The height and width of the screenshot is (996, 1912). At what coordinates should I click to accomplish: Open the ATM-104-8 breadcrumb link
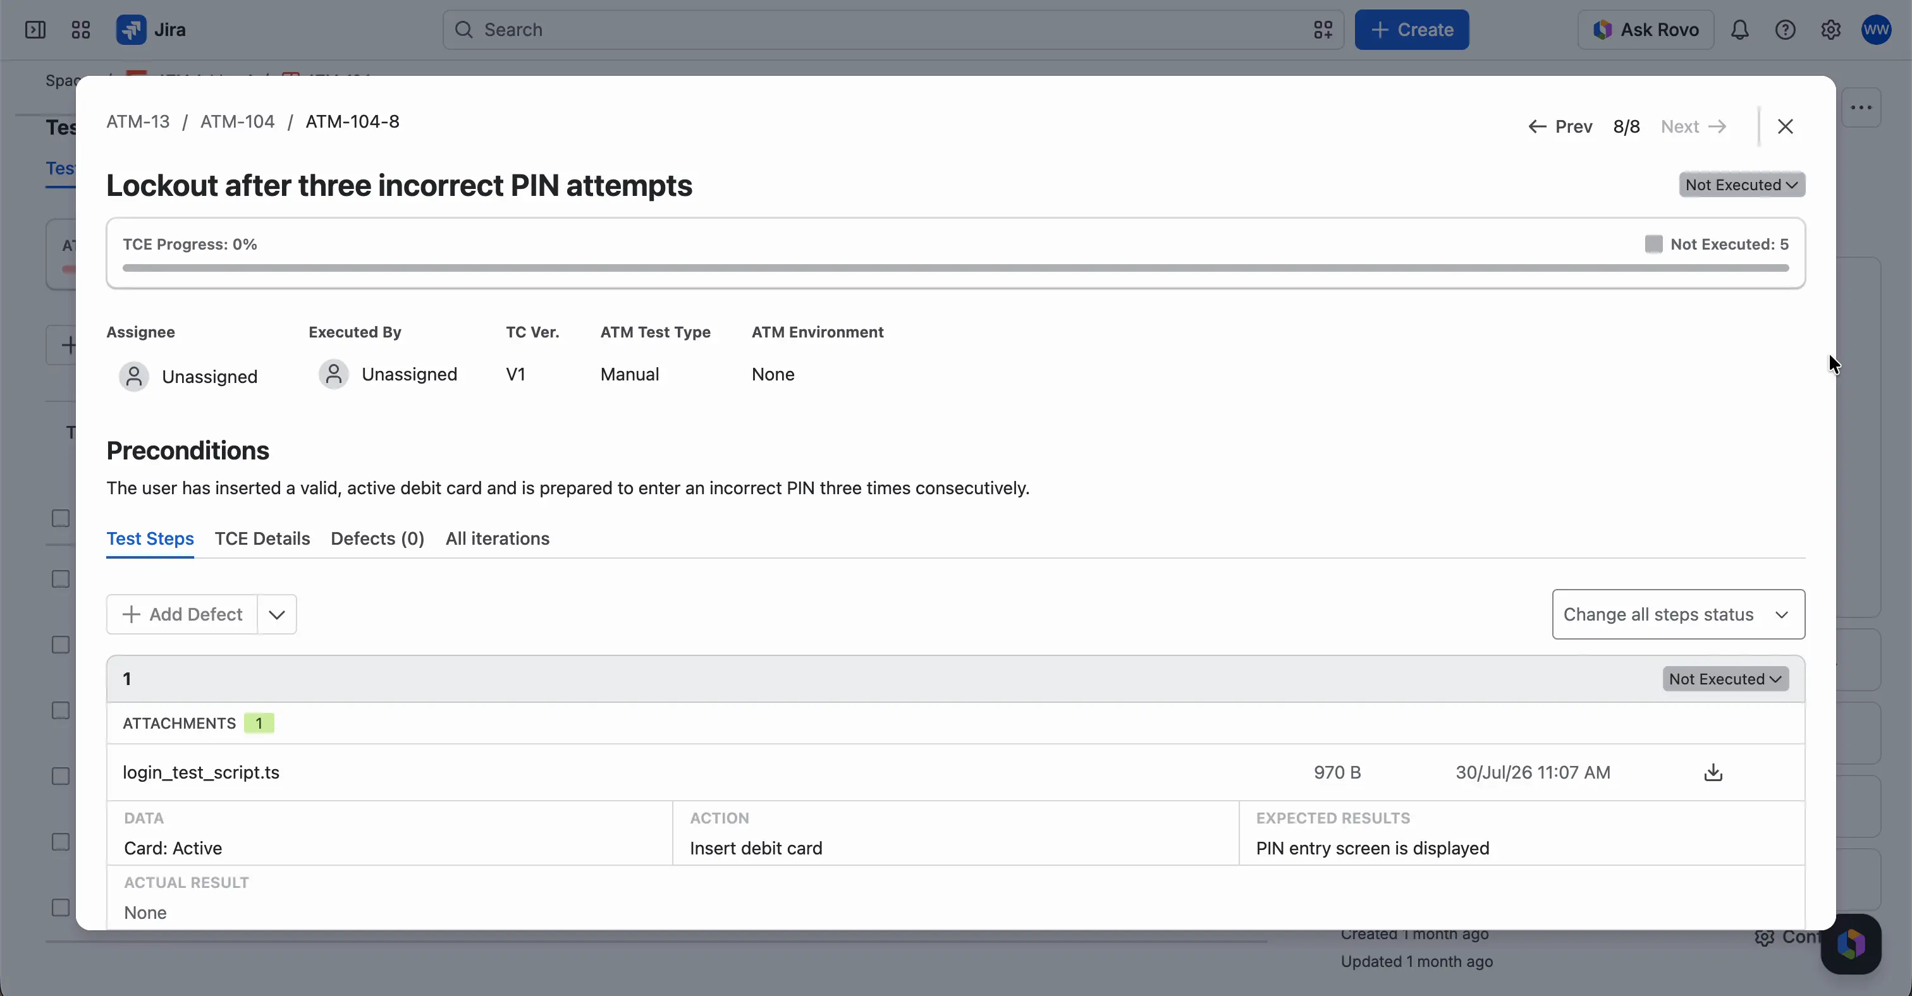353,121
